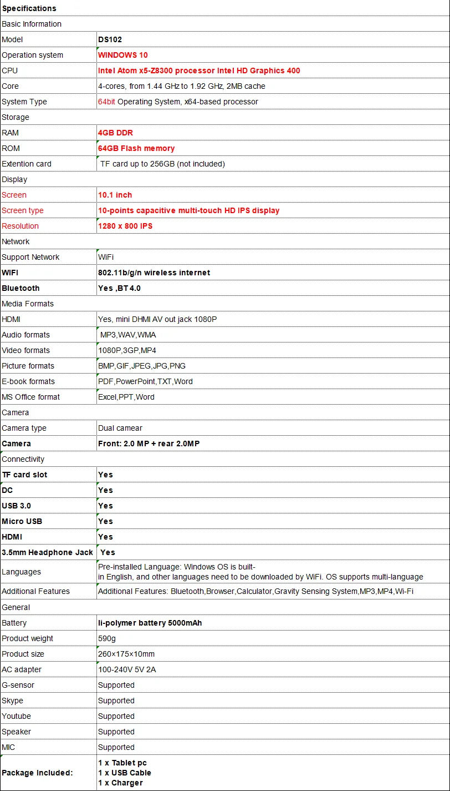Image resolution: width=450 pixels, height=791 pixels.
Task: Select the 4GB DDR RAM value
Action: coord(273,133)
